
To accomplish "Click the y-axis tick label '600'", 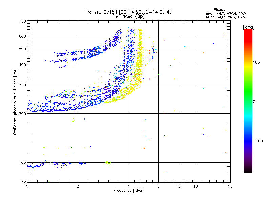I will tap(22, 36).
